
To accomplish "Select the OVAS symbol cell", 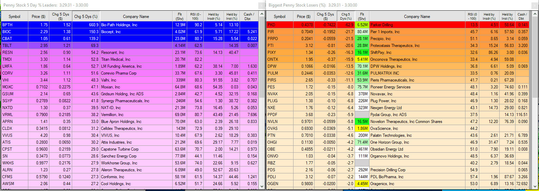I will 280,128.
